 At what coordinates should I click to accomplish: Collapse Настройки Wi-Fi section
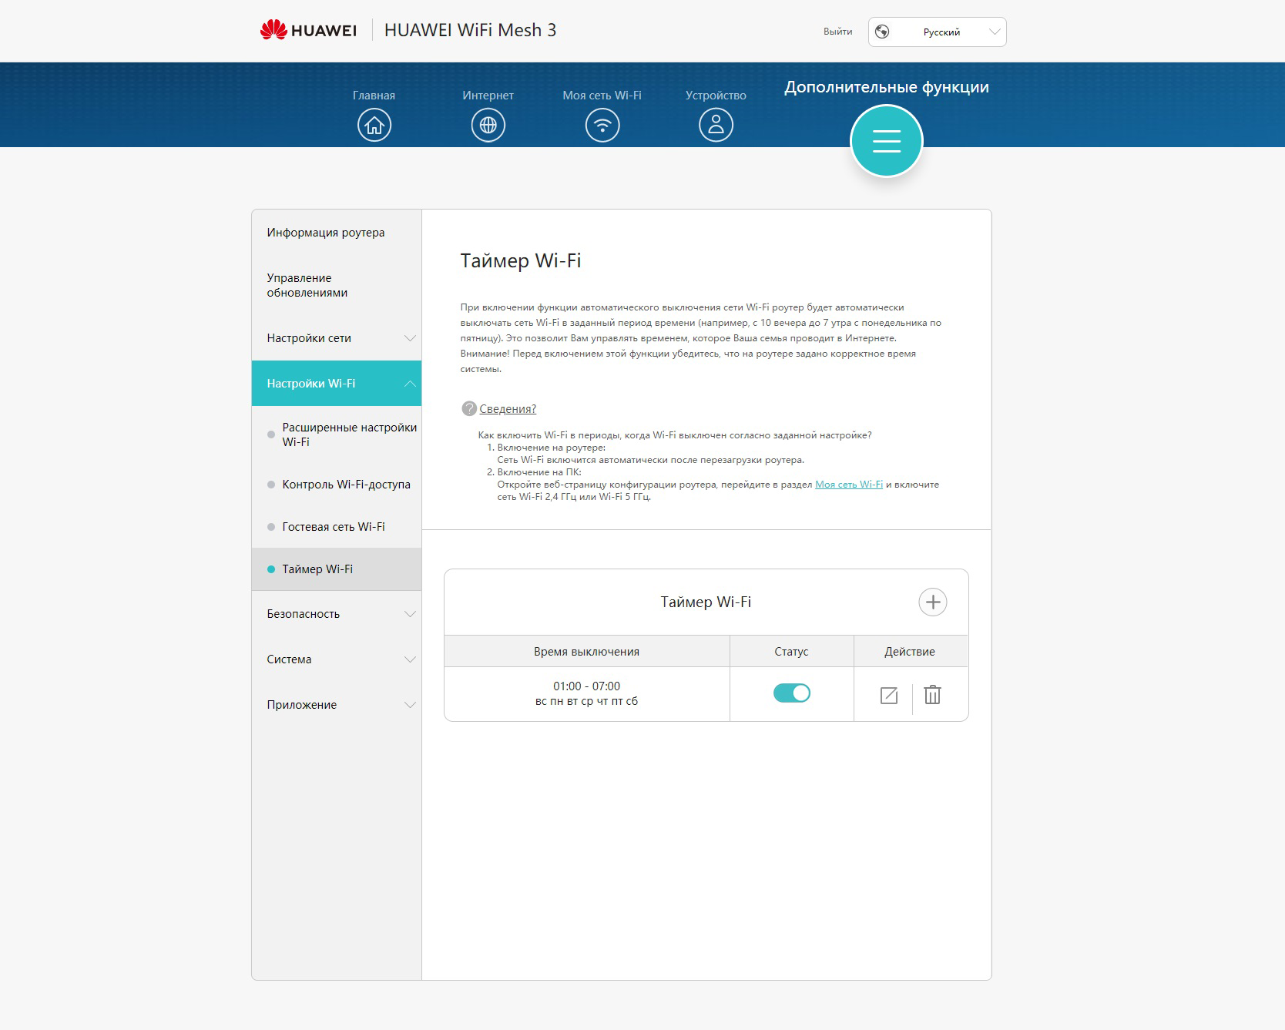[x=337, y=383]
